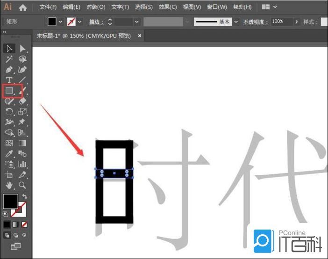Select the Line Segment tool
Viewport: 328px width, 259px height.
[x=22, y=80]
